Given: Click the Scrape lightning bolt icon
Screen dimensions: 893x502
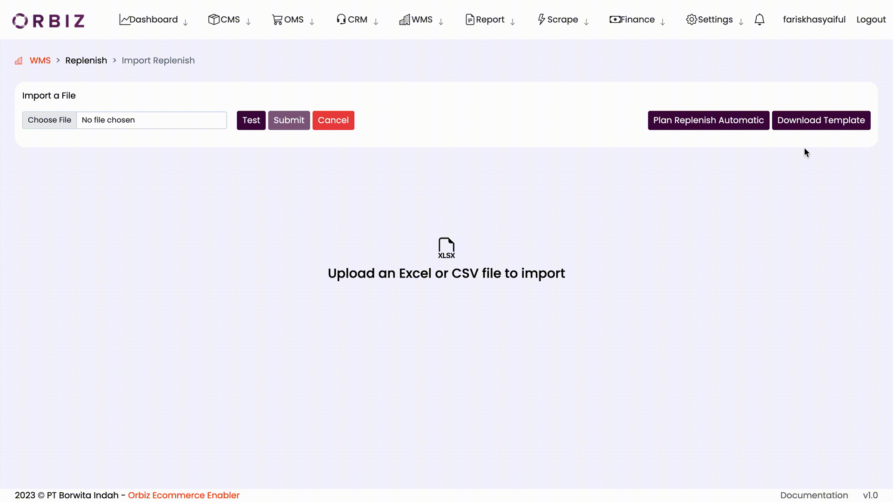Looking at the screenshot, I should coord(540,20).
